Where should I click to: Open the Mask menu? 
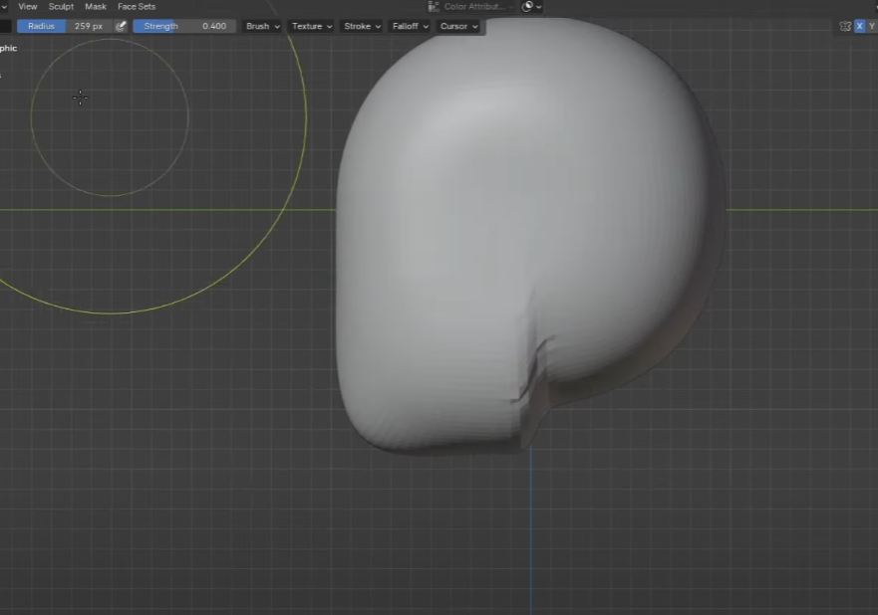[x=96, y=6]
